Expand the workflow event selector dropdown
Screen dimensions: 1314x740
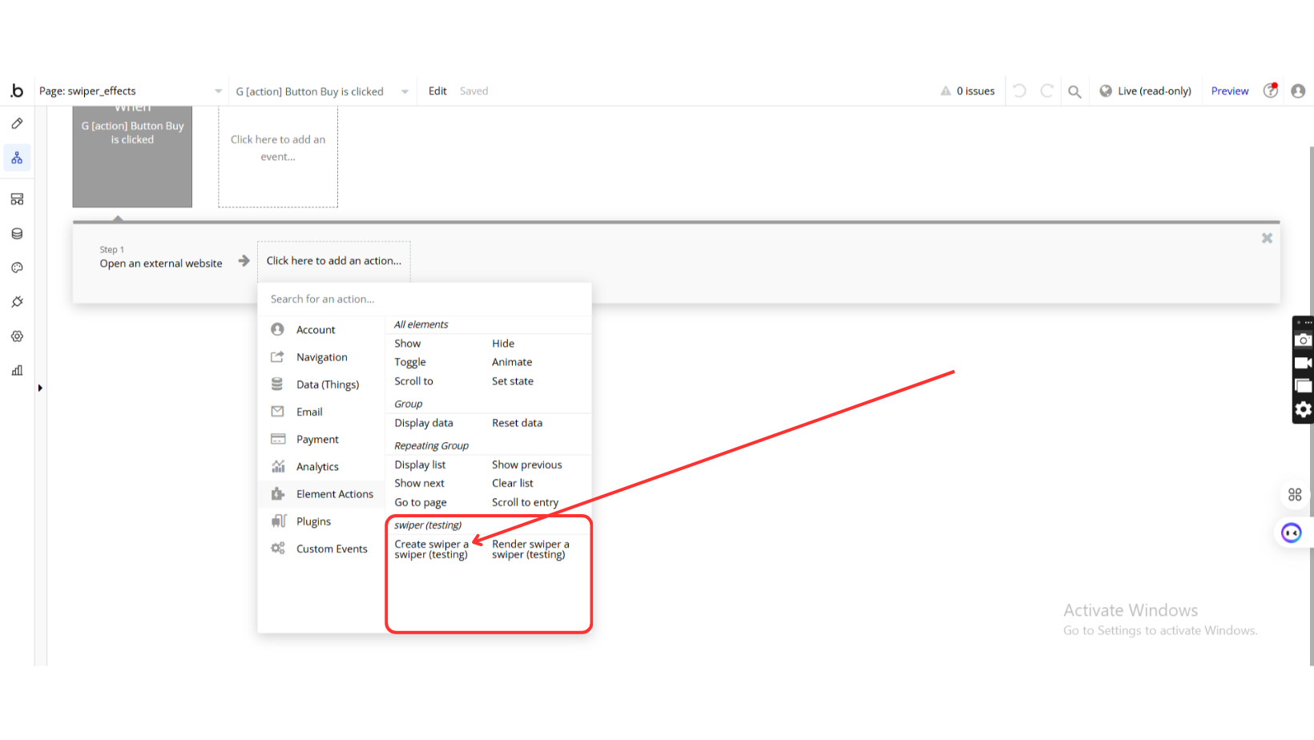(x=405, y=91)
